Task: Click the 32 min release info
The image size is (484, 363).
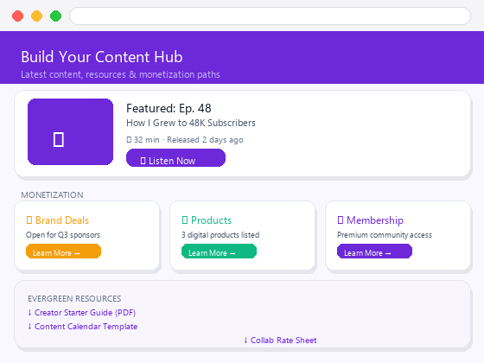Action: (x=185, y=140)
